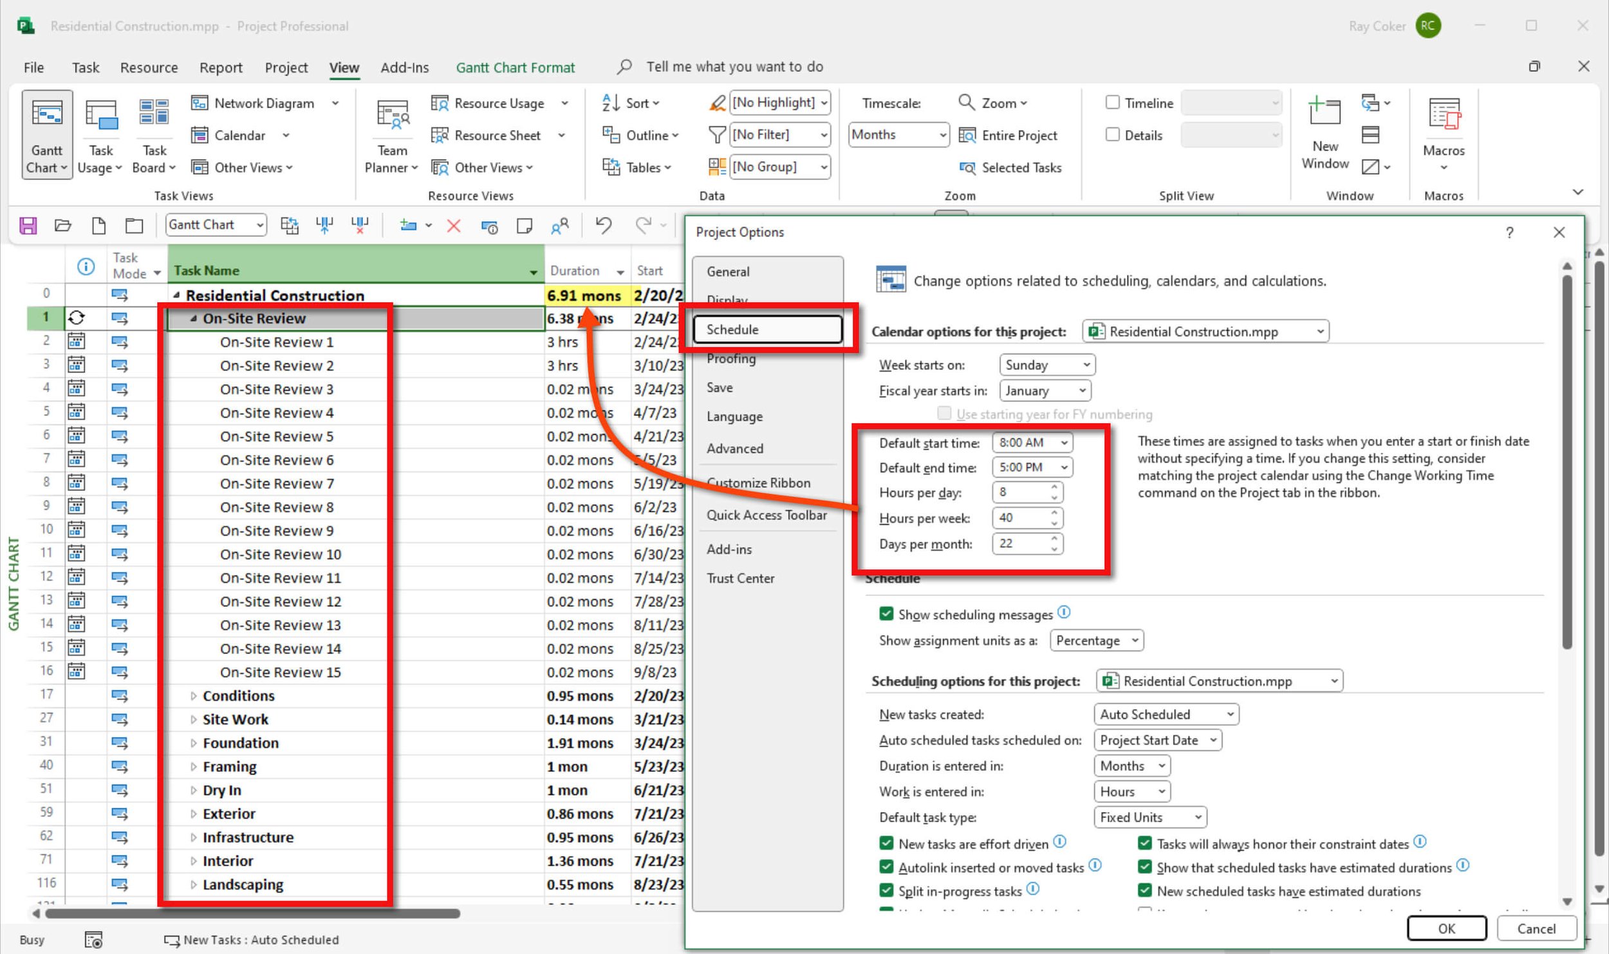Click the Save icon in quick toolbar

28,225
